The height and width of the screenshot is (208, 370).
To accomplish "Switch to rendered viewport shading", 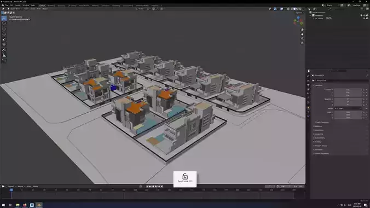I will (300, 9).
